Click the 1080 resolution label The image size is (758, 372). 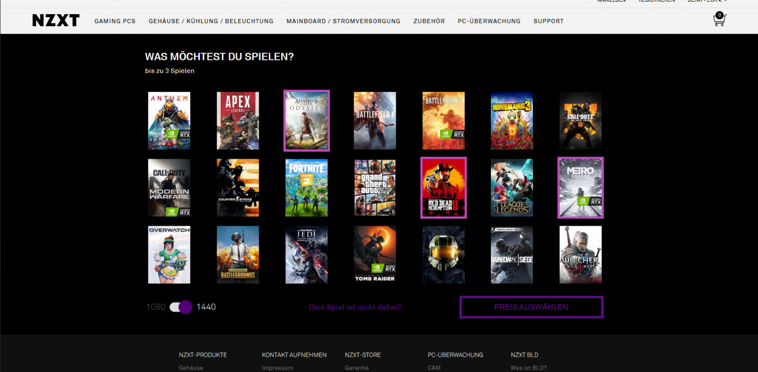click(x=156, y=307)
